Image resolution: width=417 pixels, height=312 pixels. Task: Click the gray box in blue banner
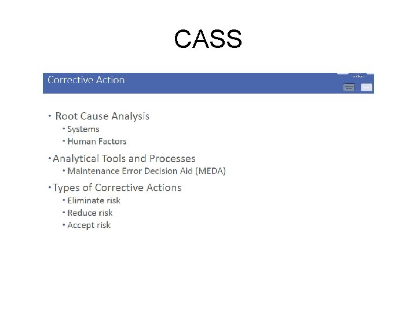(x=349, y=87)
